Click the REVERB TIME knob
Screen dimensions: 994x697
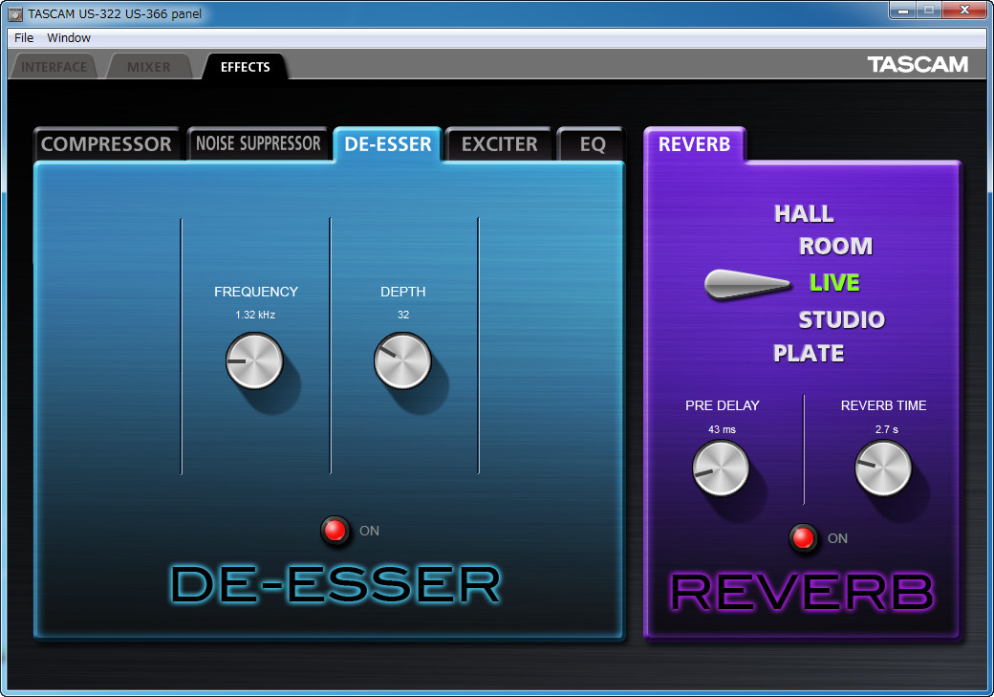coord(883,468)
